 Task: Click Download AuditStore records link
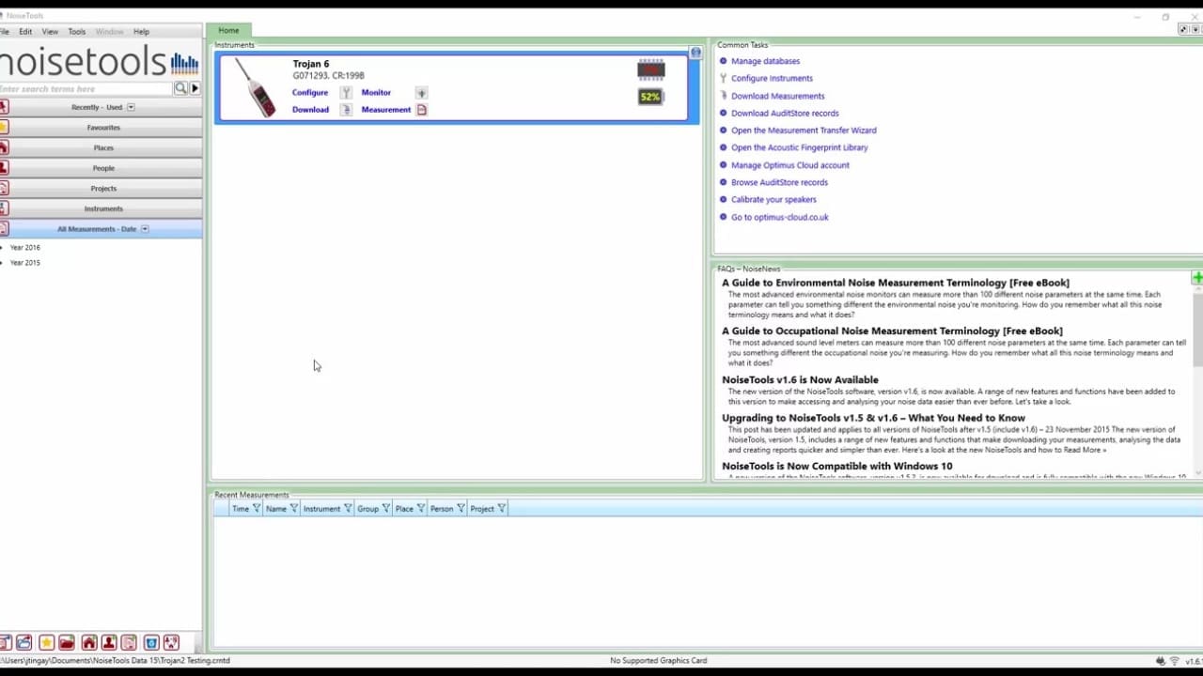tap(785, 114)
